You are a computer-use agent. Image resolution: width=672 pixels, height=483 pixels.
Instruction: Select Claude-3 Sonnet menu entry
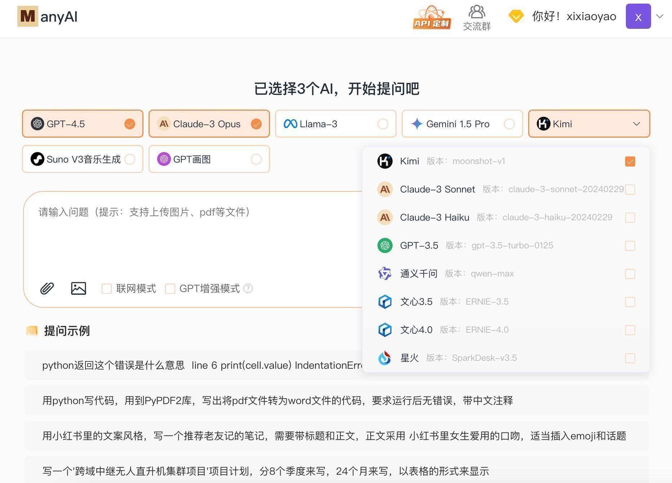[x=506, y=189]
